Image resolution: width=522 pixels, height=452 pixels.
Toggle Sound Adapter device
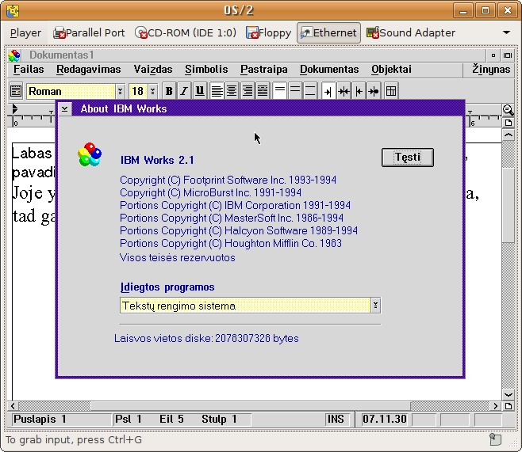point(410,33)
